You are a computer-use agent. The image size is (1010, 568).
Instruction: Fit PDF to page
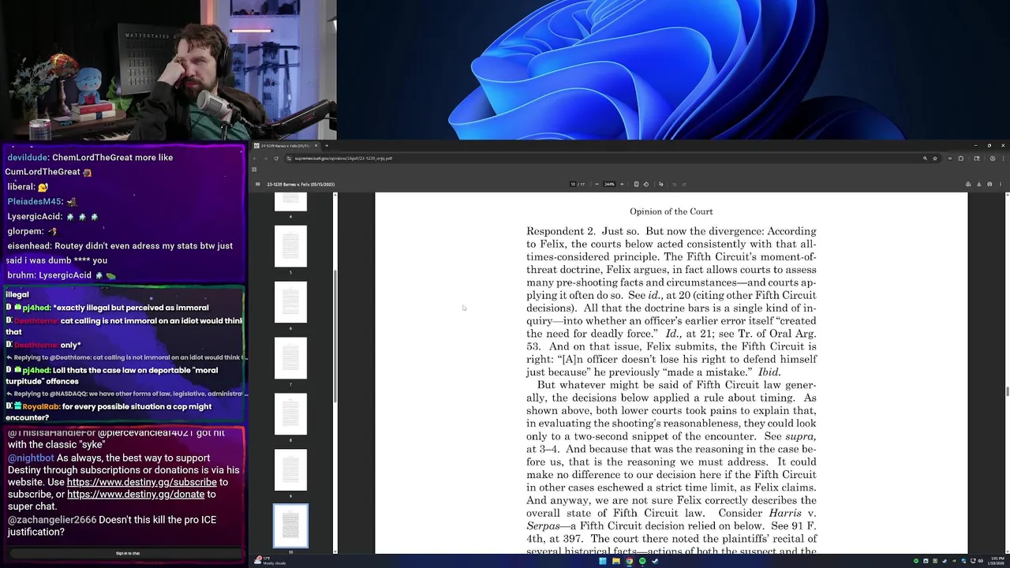[x=636, y=185]
